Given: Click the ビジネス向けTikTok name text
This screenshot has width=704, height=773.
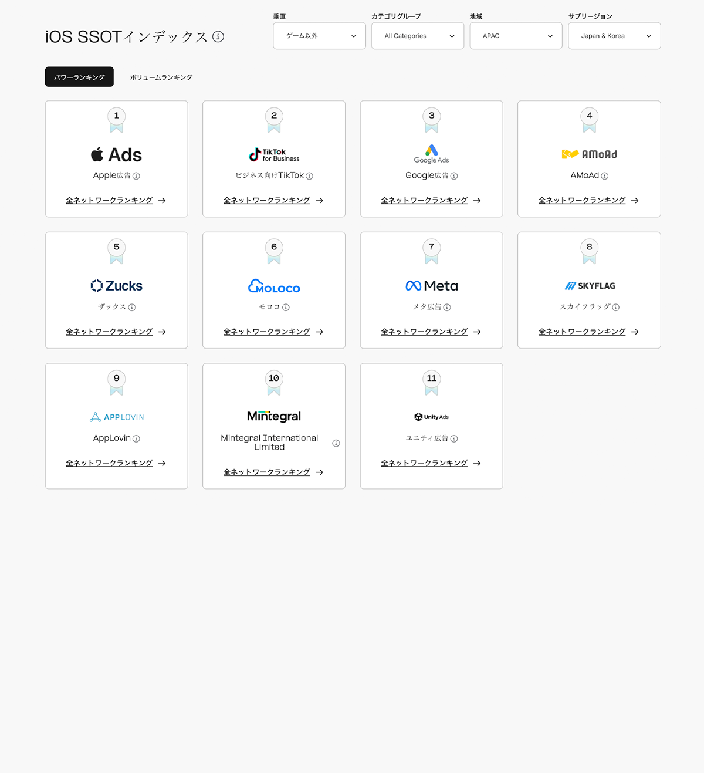Looking at the screenshot, I should 270,175.
